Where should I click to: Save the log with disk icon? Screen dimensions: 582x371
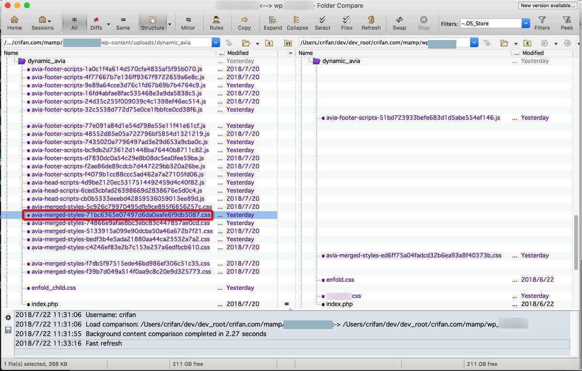click(x=8, y=330)
